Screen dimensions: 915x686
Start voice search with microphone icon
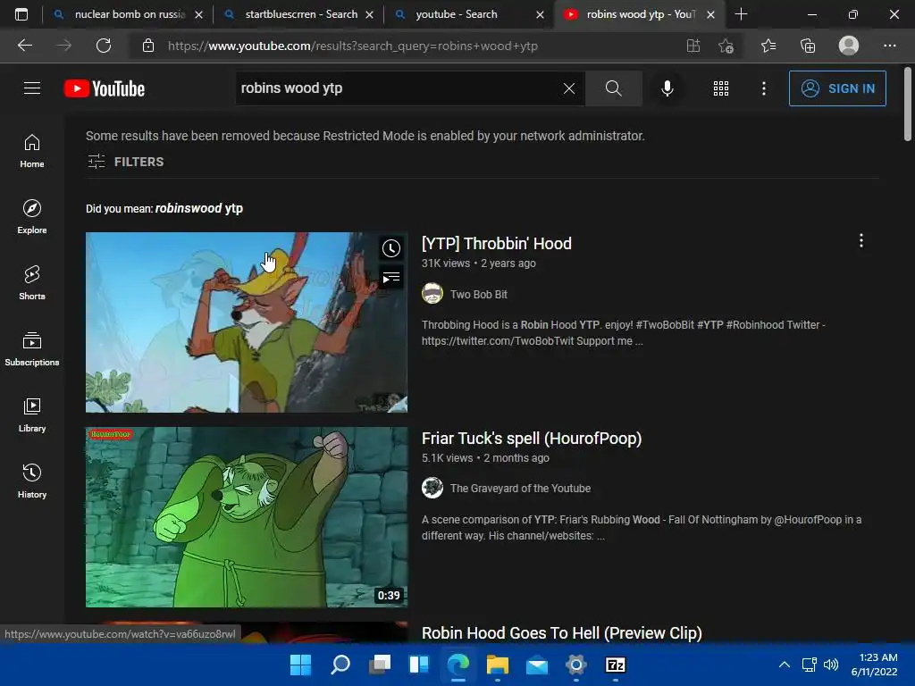[x=667, y=88]
